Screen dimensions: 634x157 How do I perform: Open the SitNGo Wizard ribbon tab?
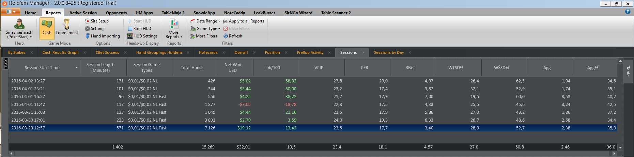tap(298, 13)
